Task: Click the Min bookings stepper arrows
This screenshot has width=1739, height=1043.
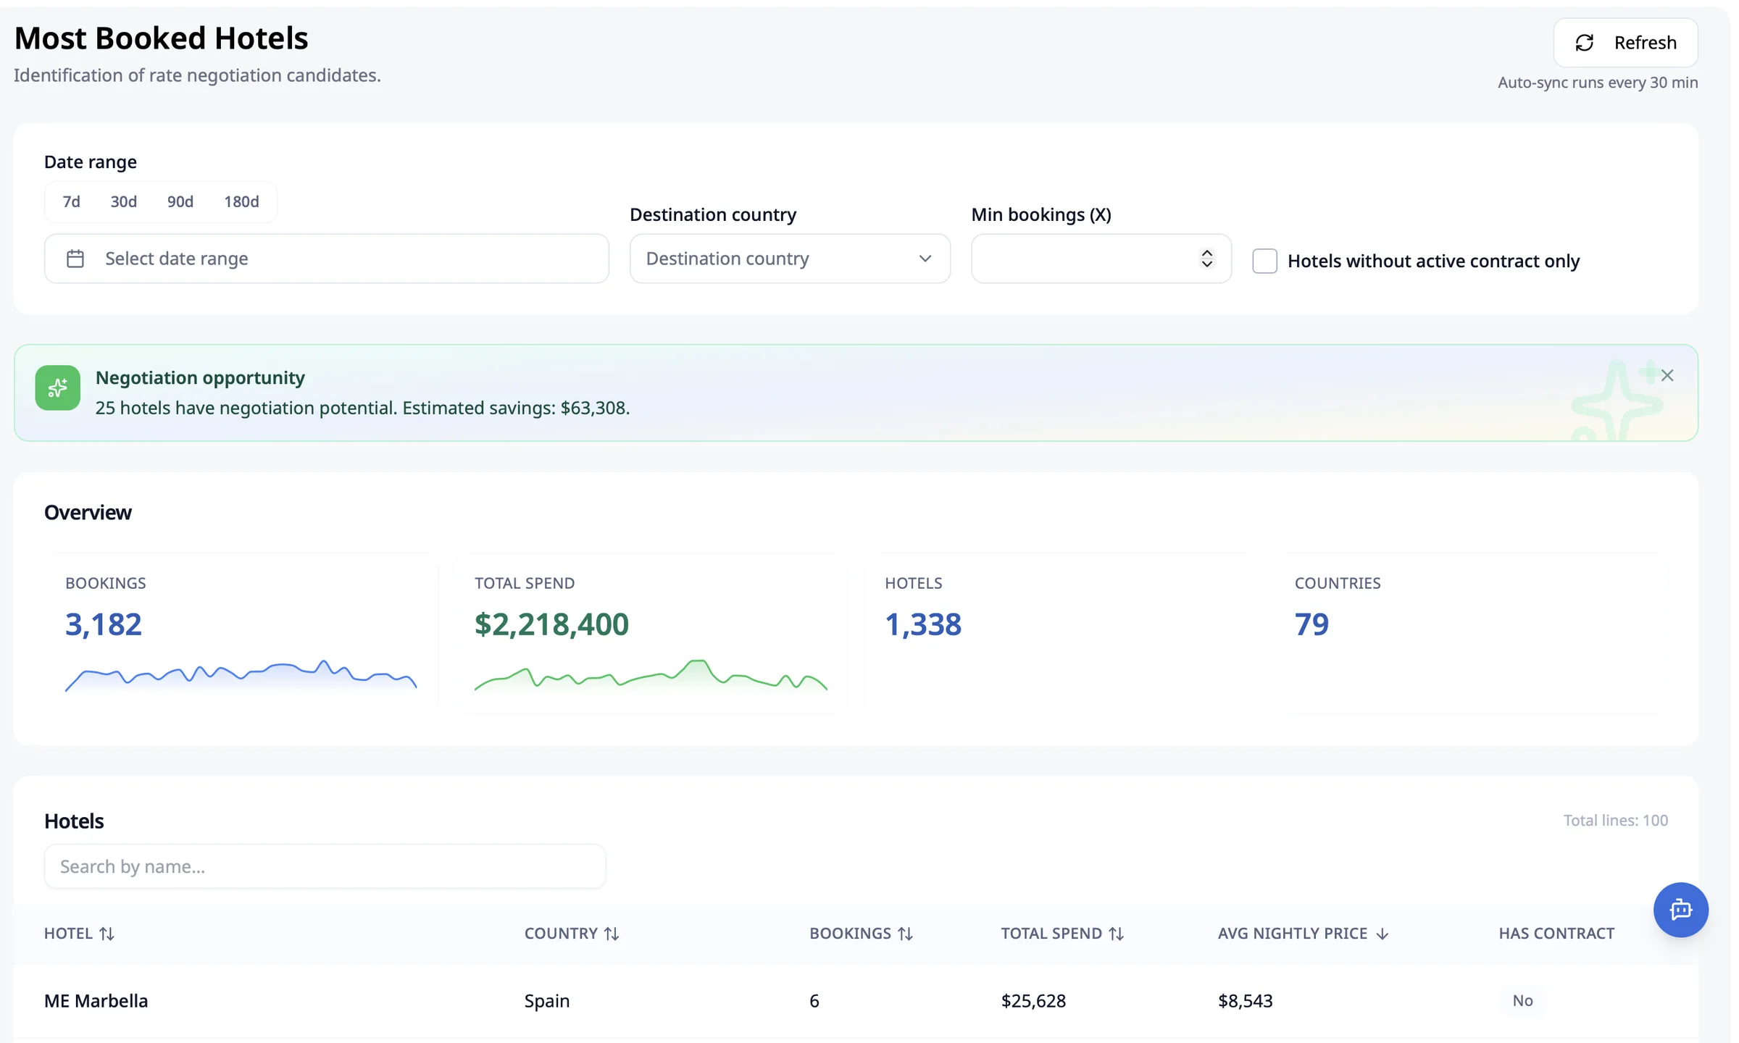Action: click(x=1206, y=259)
